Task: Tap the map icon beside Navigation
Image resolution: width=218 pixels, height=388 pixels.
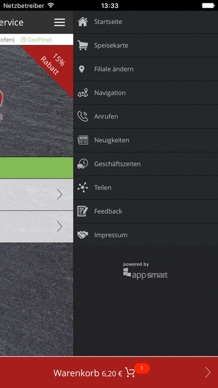Action: (x=83, y=93)
